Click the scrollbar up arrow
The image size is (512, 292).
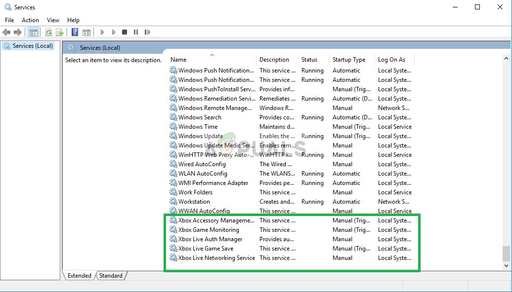[506, 59]
